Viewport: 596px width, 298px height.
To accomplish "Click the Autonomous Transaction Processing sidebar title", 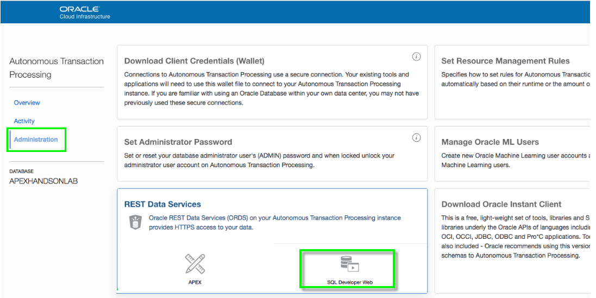I will point(57,68).
